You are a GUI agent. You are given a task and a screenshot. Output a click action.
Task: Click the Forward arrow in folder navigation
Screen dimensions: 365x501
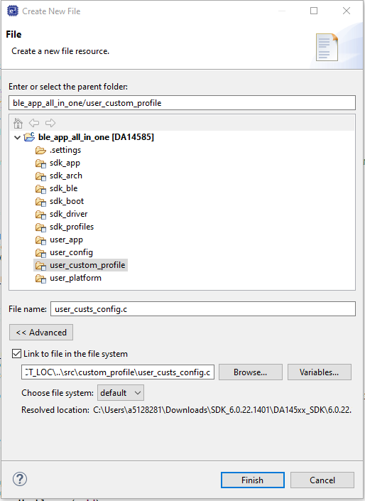(50, 123)
